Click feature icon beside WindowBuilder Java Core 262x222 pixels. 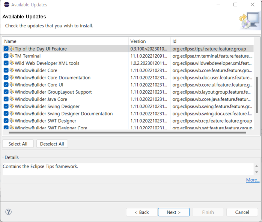[12, 99]
